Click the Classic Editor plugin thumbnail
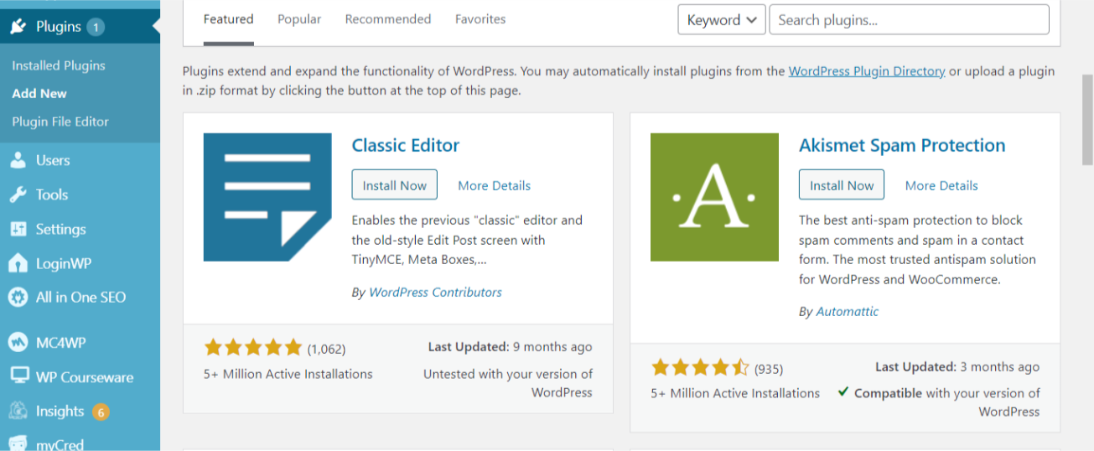This screenshot has height=451, width=1094. tap(267, 197)
